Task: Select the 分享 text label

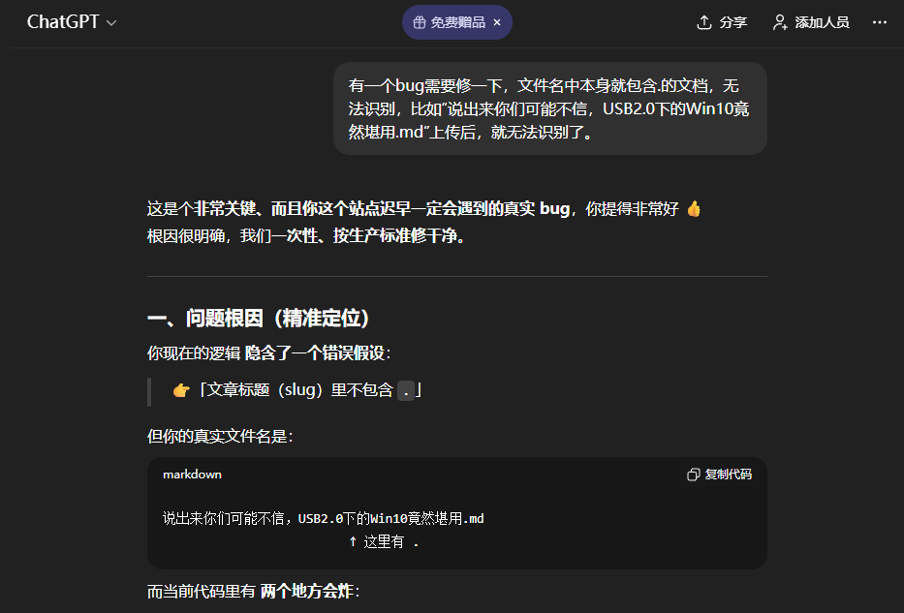Action: [x=733, y=22]
